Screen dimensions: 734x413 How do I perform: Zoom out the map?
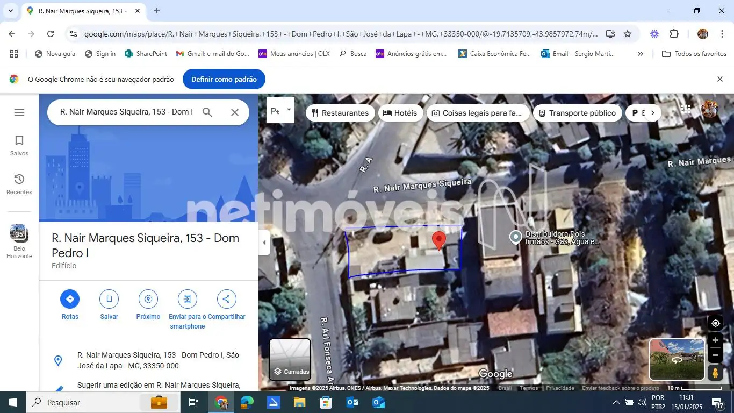click(715, 355)
